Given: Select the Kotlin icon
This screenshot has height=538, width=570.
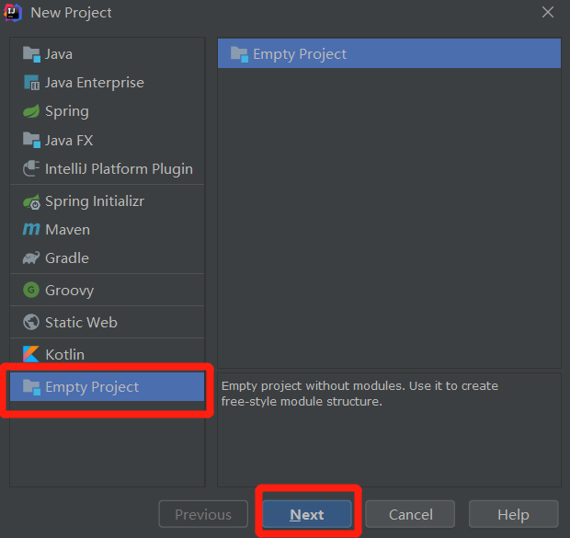Looking at the screenshot, I should pos(31,354).
